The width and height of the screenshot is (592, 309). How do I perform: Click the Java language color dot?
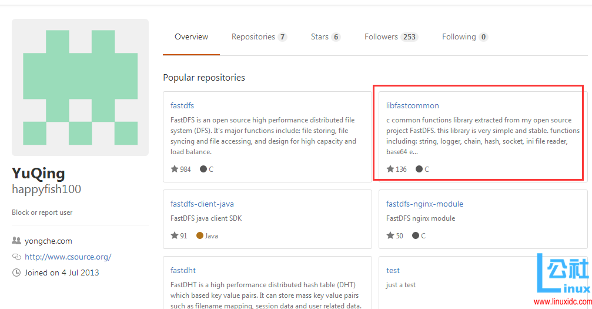click(200, 235)
